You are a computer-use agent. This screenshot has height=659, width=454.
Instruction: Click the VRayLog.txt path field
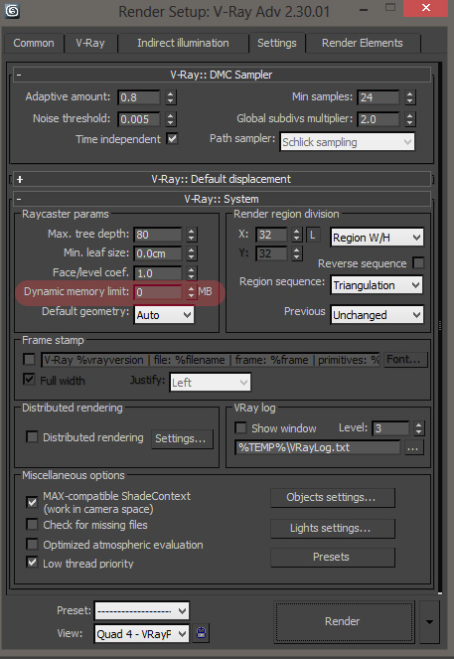coord(318,447)
